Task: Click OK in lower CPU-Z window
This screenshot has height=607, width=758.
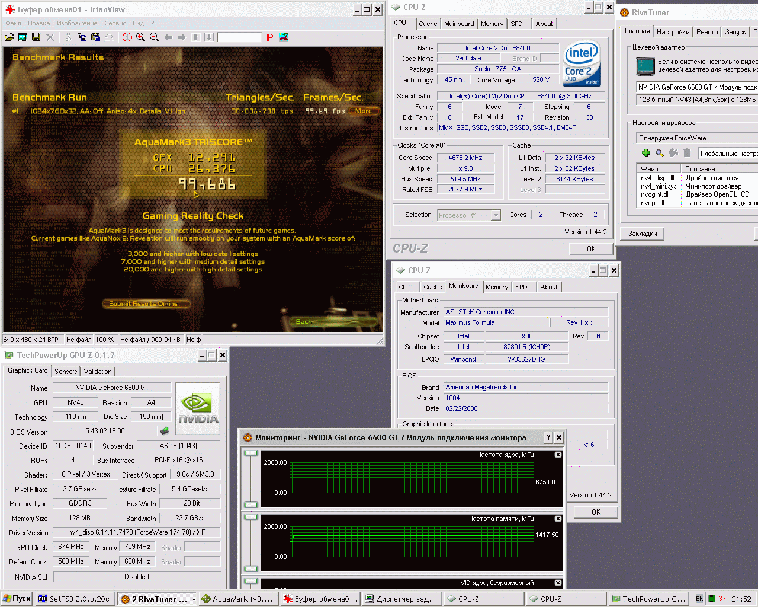Action: [x=596, y=512]
